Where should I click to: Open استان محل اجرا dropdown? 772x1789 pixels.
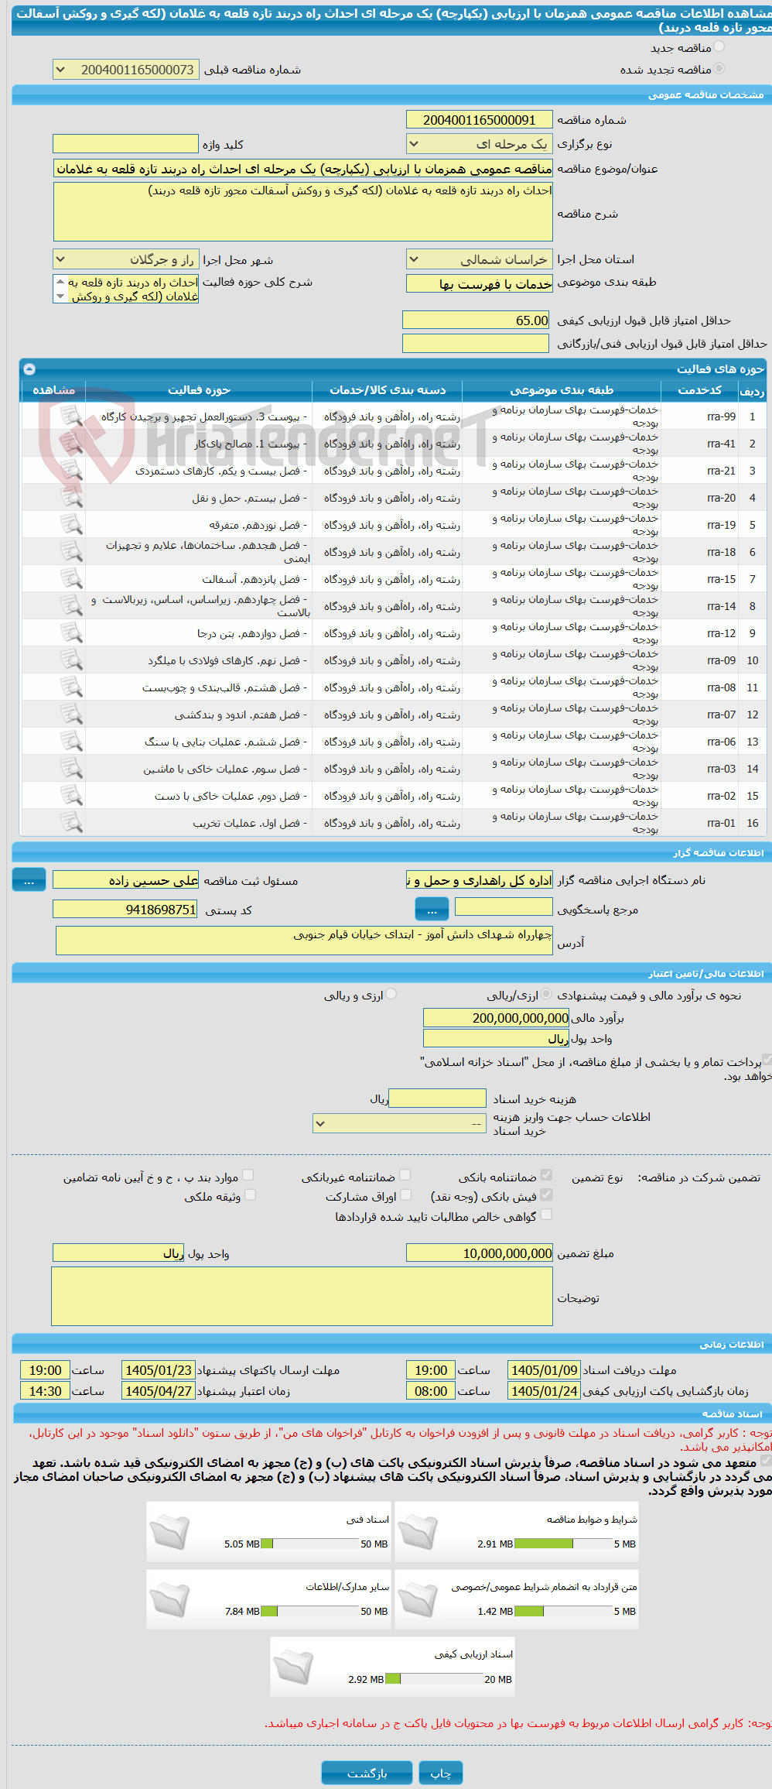pyautogui.click(x=480, y=259)
